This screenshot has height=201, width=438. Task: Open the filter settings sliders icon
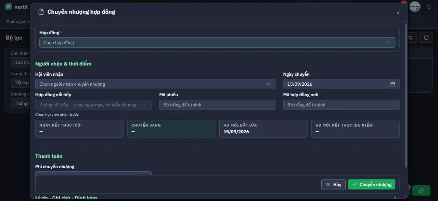coord(411,38)
